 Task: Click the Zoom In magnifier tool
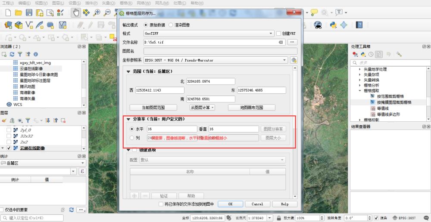click(x=97, y=12)
